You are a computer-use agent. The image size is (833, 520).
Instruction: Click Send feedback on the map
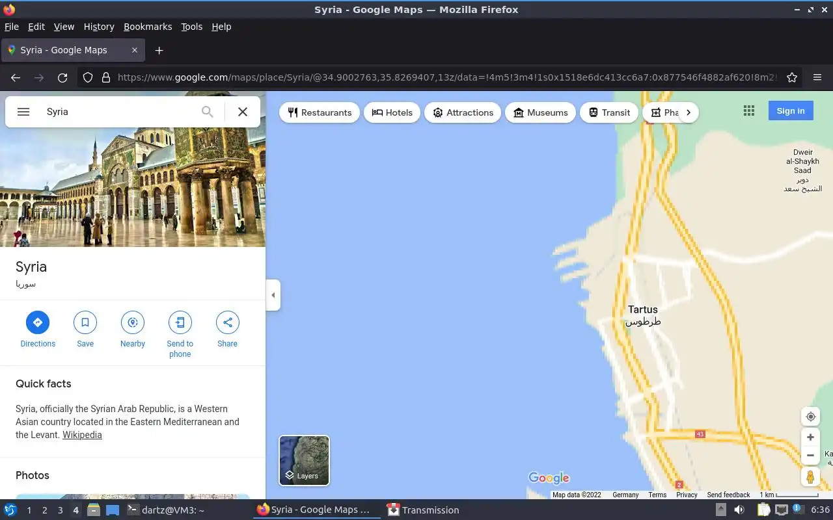tap(728, 495)
